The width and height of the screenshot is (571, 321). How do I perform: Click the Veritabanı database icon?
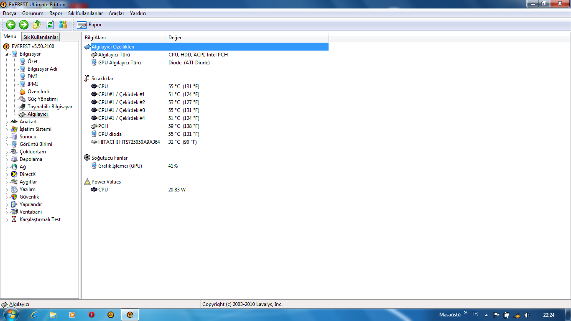point(14,212)
